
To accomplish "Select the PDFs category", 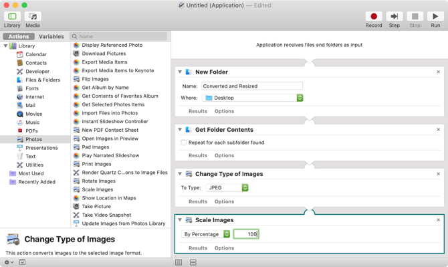I will (31, 131).
